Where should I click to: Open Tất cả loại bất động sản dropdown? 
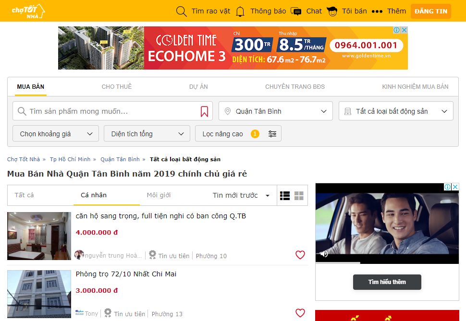(396, 111)
